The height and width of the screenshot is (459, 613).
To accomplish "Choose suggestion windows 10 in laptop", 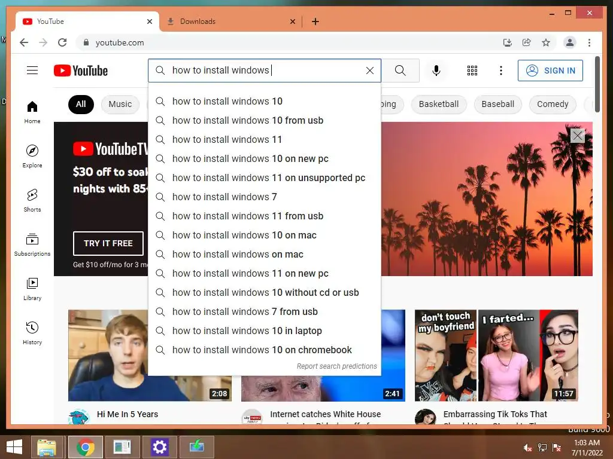I will pyautogui.click(x=265, y=331).
